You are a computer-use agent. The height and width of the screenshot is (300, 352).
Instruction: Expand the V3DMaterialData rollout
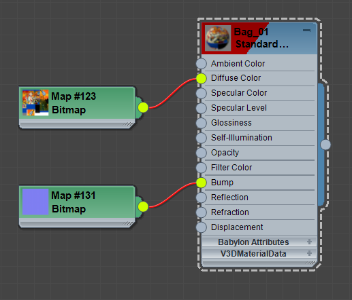(x=309, y=253)
